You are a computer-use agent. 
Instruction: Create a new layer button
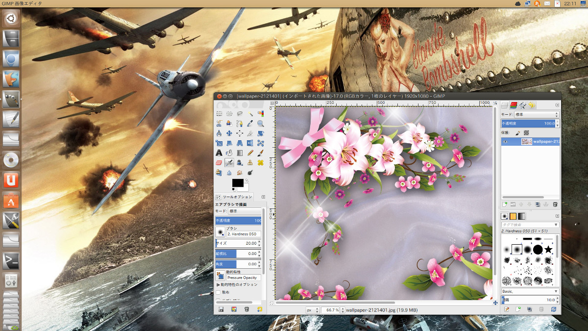[x=505, y=204]
